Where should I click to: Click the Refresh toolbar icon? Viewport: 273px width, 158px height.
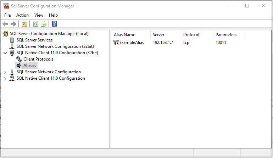[35, 24]
